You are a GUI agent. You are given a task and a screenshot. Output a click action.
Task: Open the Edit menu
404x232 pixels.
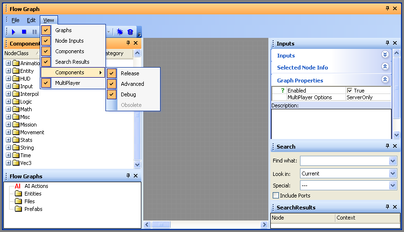(x=31, y=20)
